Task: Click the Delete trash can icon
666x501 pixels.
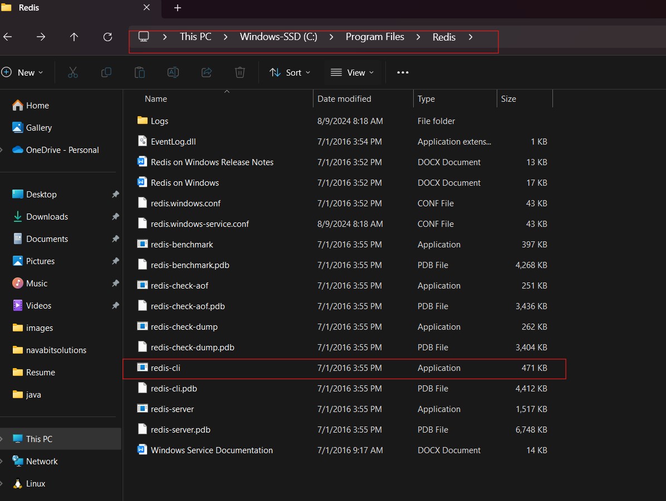Action: [240, 72]
